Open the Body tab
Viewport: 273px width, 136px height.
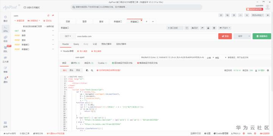pos(86,44)
